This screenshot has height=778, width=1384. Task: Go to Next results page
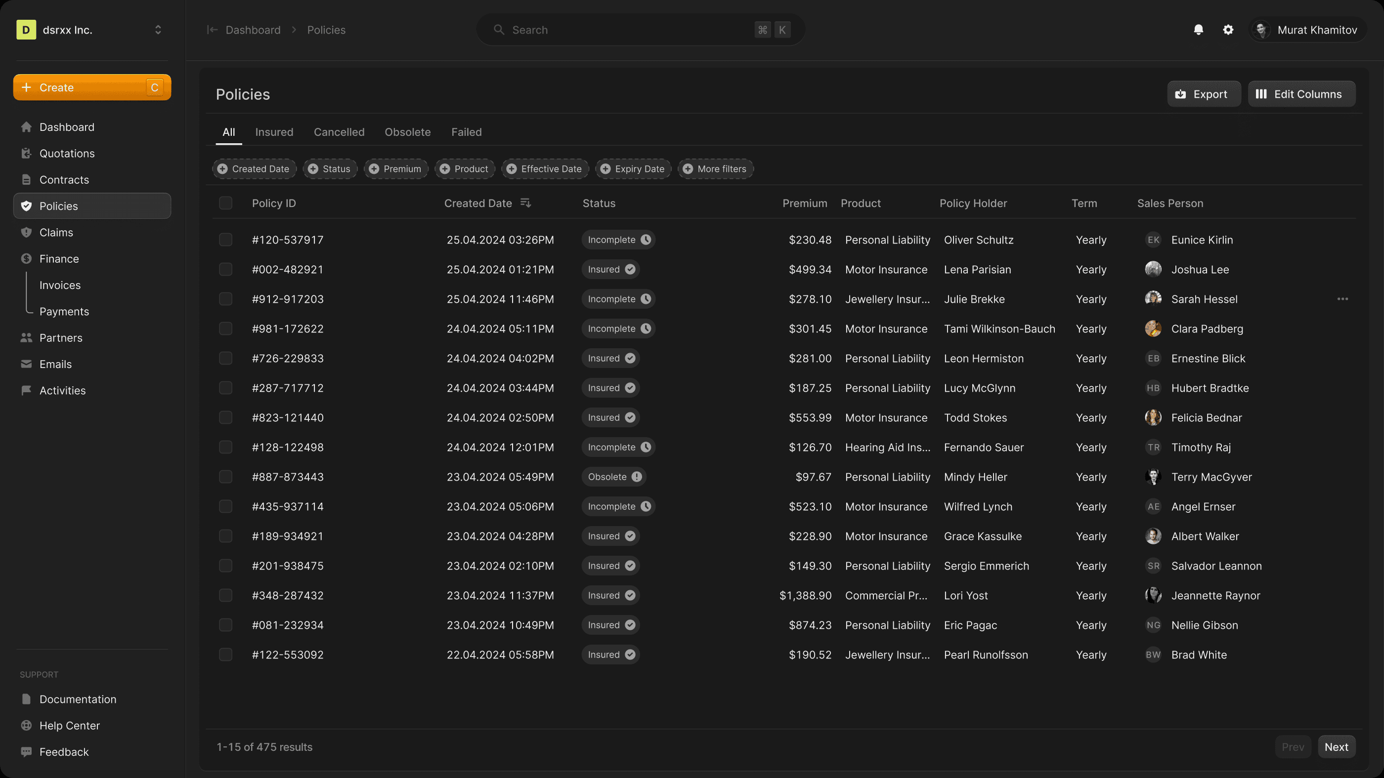(x=1336, y=747)
